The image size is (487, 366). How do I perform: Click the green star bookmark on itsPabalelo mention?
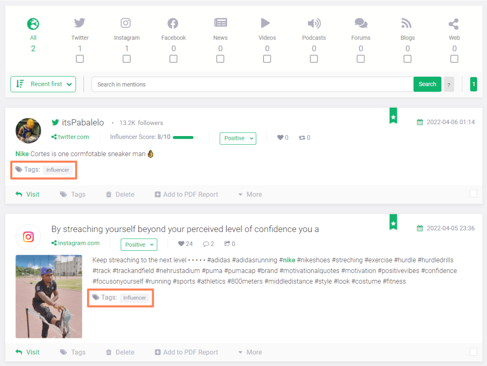pos(393,116)
